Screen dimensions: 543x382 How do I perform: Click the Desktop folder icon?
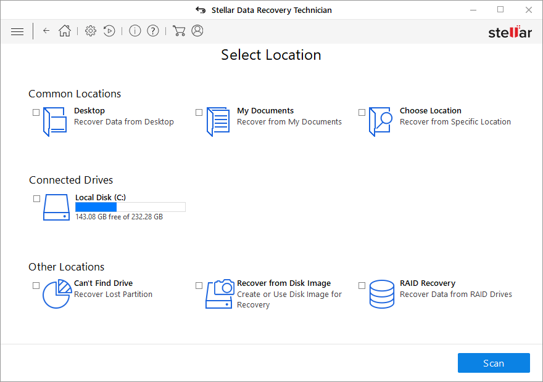[55, 122]
